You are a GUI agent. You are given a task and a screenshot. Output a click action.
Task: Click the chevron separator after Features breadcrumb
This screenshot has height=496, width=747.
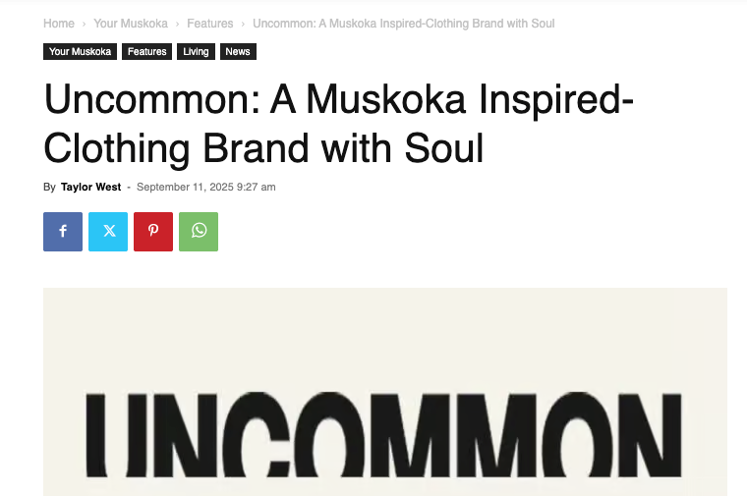[243, 24]
